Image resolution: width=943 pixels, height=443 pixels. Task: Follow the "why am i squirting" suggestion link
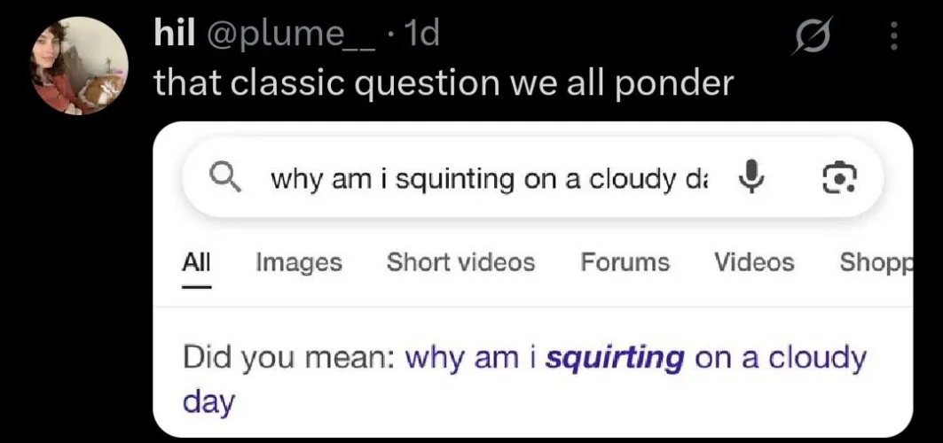point(544,358)
